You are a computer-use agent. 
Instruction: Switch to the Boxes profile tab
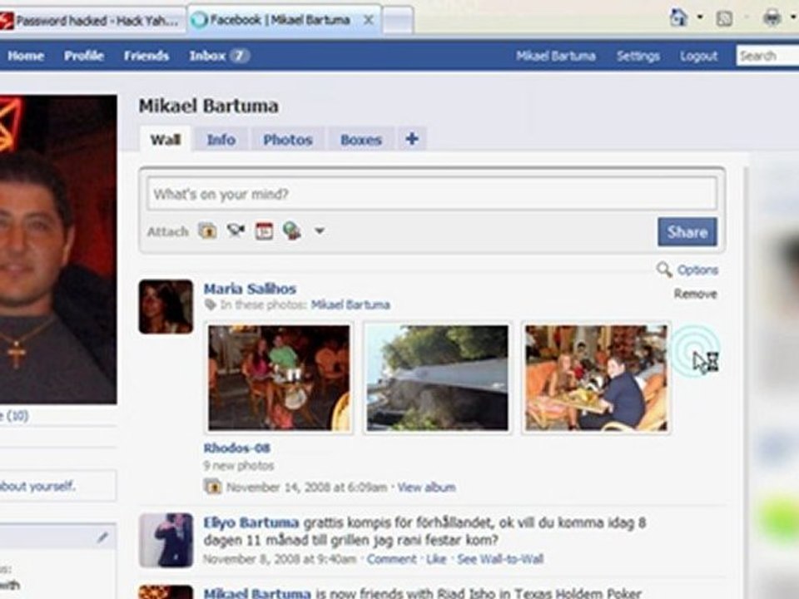click(360, 140)
